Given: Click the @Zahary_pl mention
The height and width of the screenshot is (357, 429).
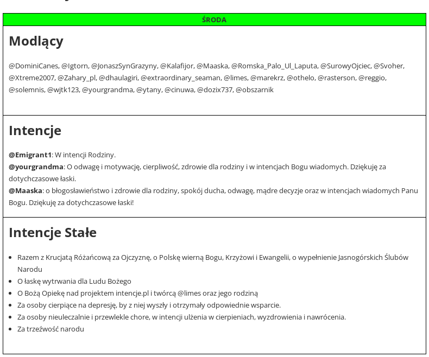Looking at the screenshot, I should [77, 78].
